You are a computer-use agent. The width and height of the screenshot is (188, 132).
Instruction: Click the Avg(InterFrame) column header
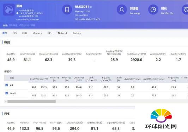(x=132, y=79)
